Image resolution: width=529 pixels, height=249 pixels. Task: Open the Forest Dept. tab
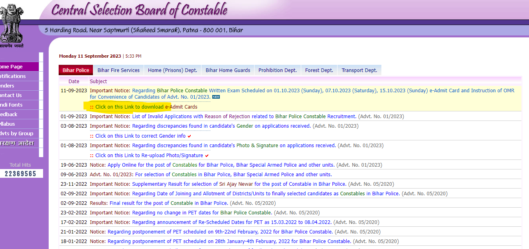coord(319,70)
